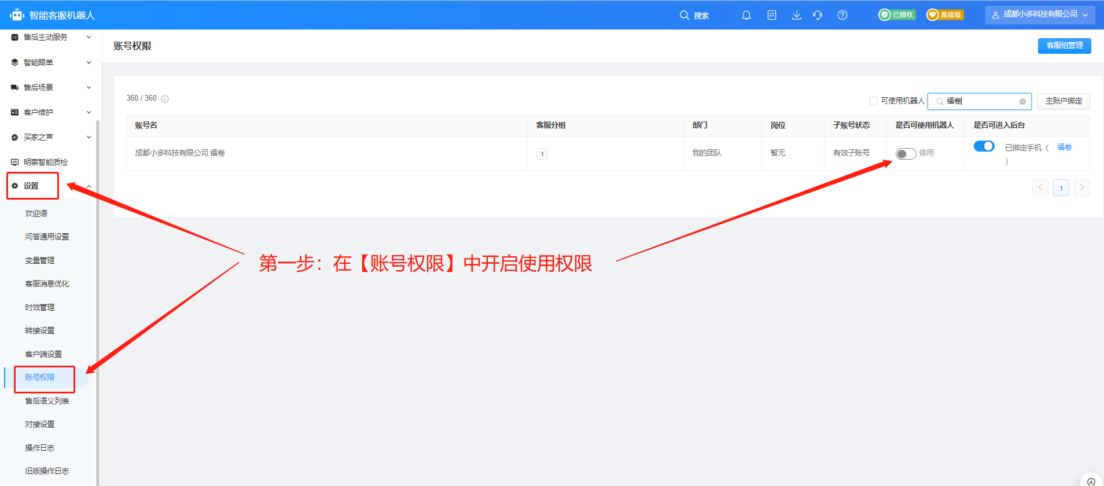The image size is (1104, 486).
Task: Click the 搜索 label in header
Action: coord(701,16)
